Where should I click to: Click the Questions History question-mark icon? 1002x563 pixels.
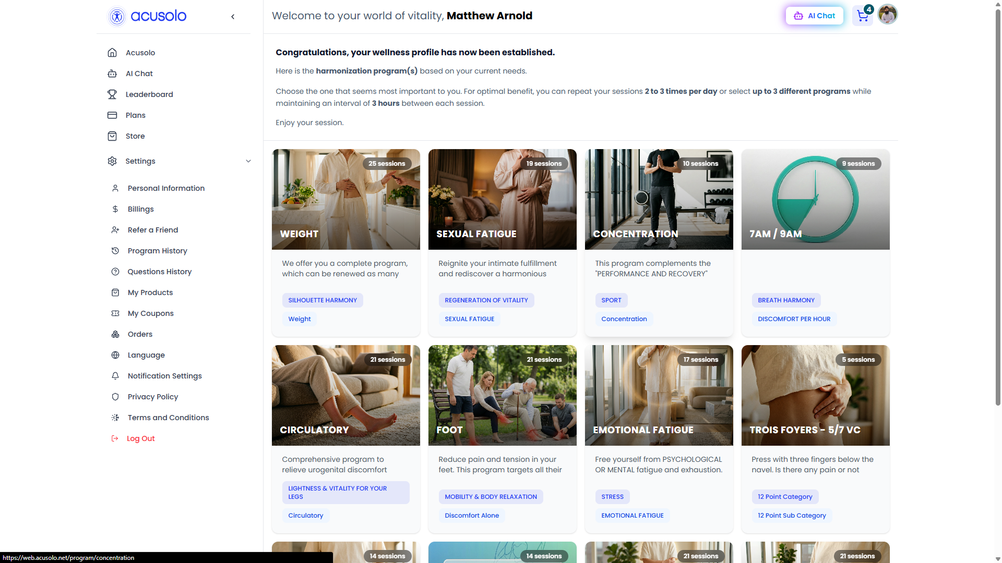pyautogui.click(x=115, y=272)
